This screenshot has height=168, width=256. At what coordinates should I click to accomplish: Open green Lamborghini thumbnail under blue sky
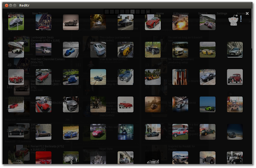pos(208,104)
